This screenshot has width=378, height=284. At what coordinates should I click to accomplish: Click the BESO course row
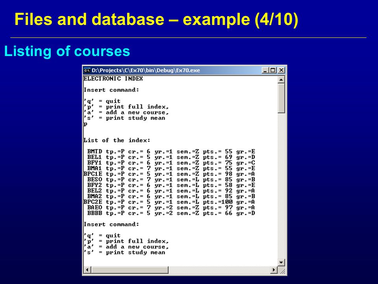[171, 179]
